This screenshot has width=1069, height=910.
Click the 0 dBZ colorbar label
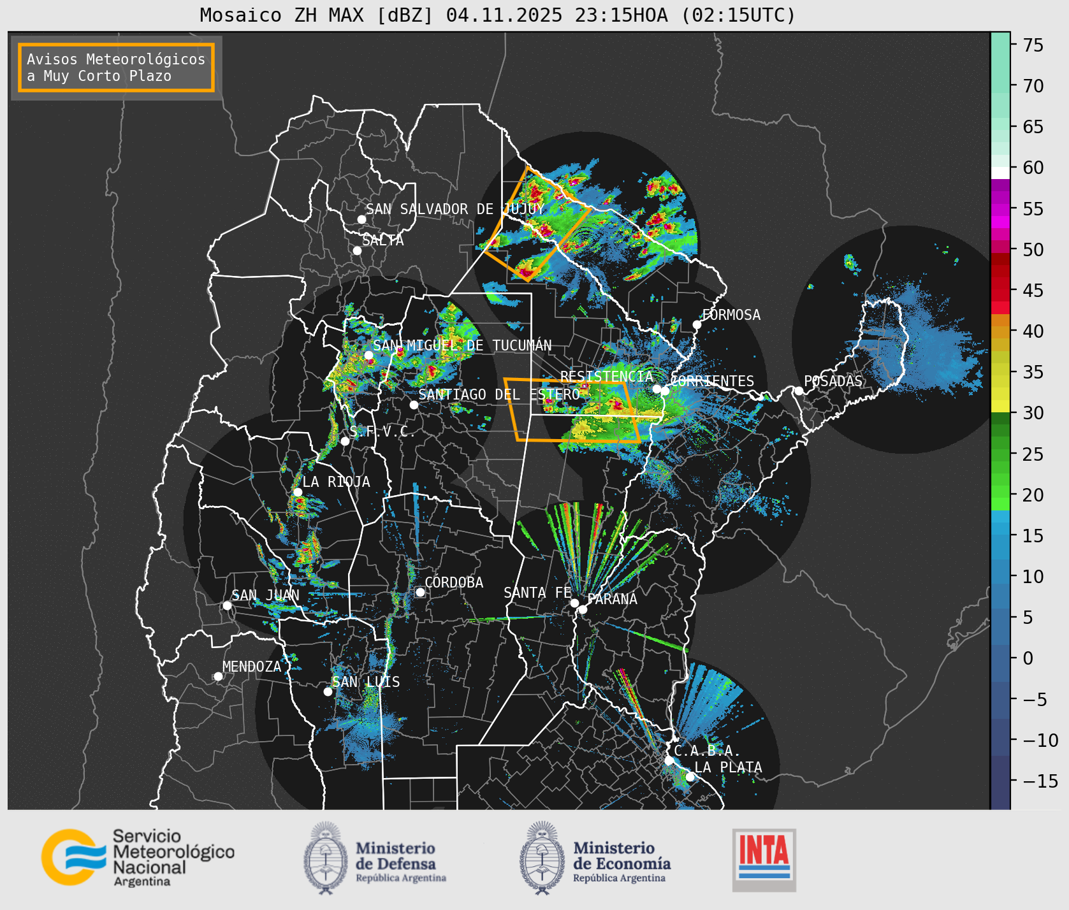1028,658
